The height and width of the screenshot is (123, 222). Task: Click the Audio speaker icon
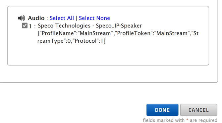point(22,18)
